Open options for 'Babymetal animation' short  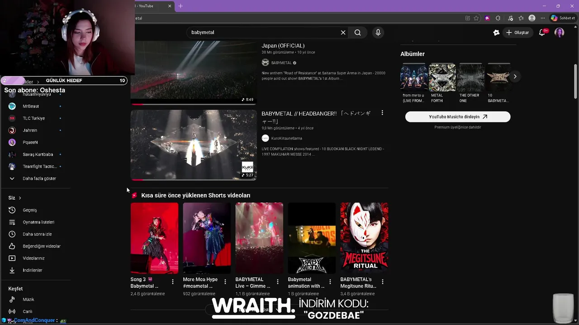[330, 282]
